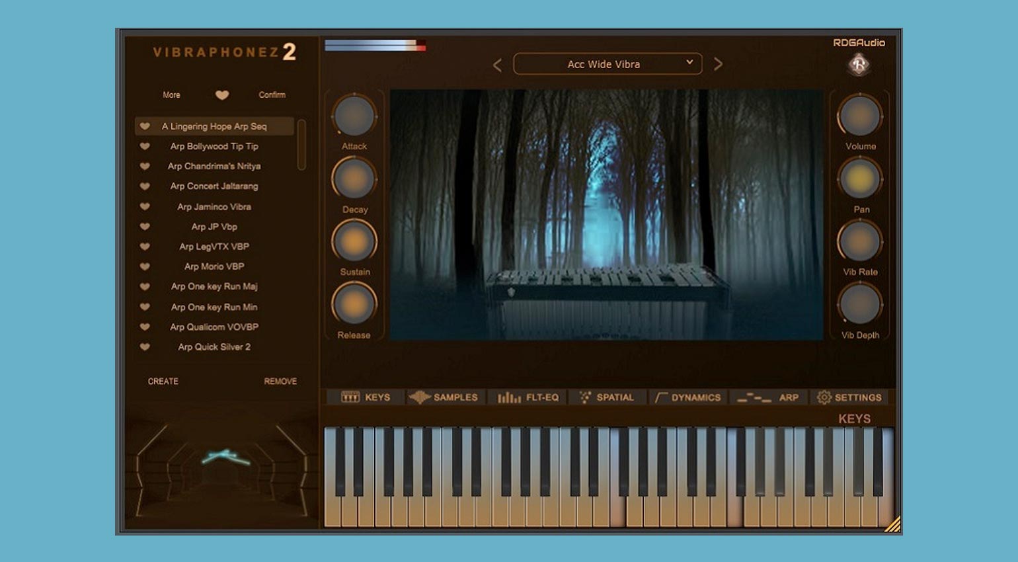
Task: Open the Acc Wide Vibra preset dropdown
Action: point(607,64)
